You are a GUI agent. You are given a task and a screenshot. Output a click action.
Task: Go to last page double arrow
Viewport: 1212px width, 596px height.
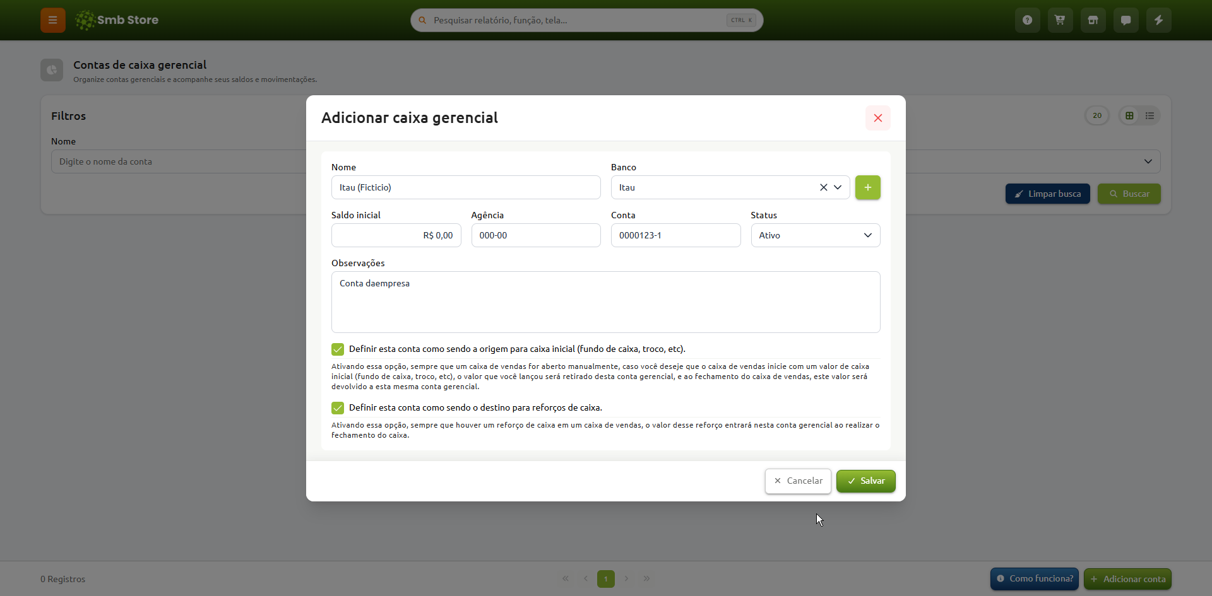(x=646, y=578)
